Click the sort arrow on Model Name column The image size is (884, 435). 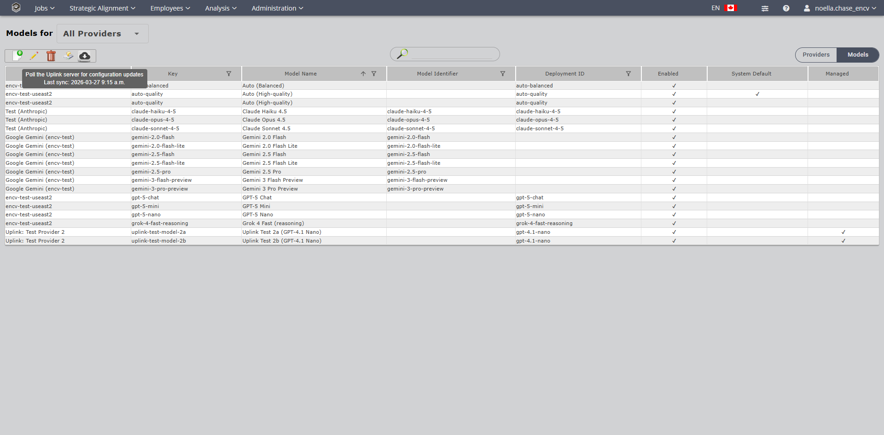363,74
